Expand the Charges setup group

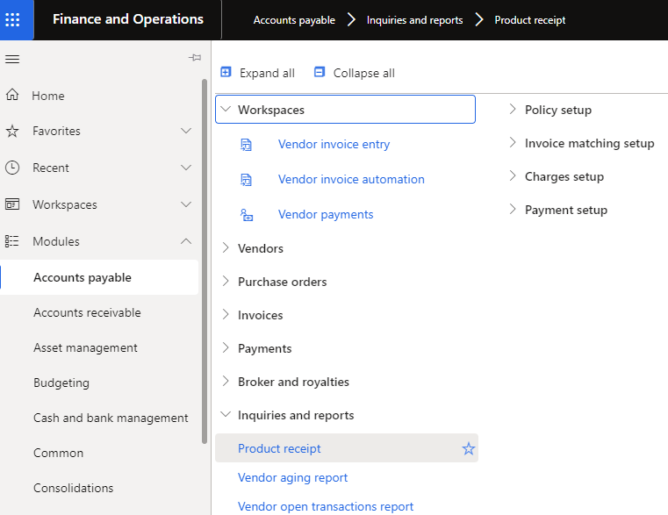point(513,176)
